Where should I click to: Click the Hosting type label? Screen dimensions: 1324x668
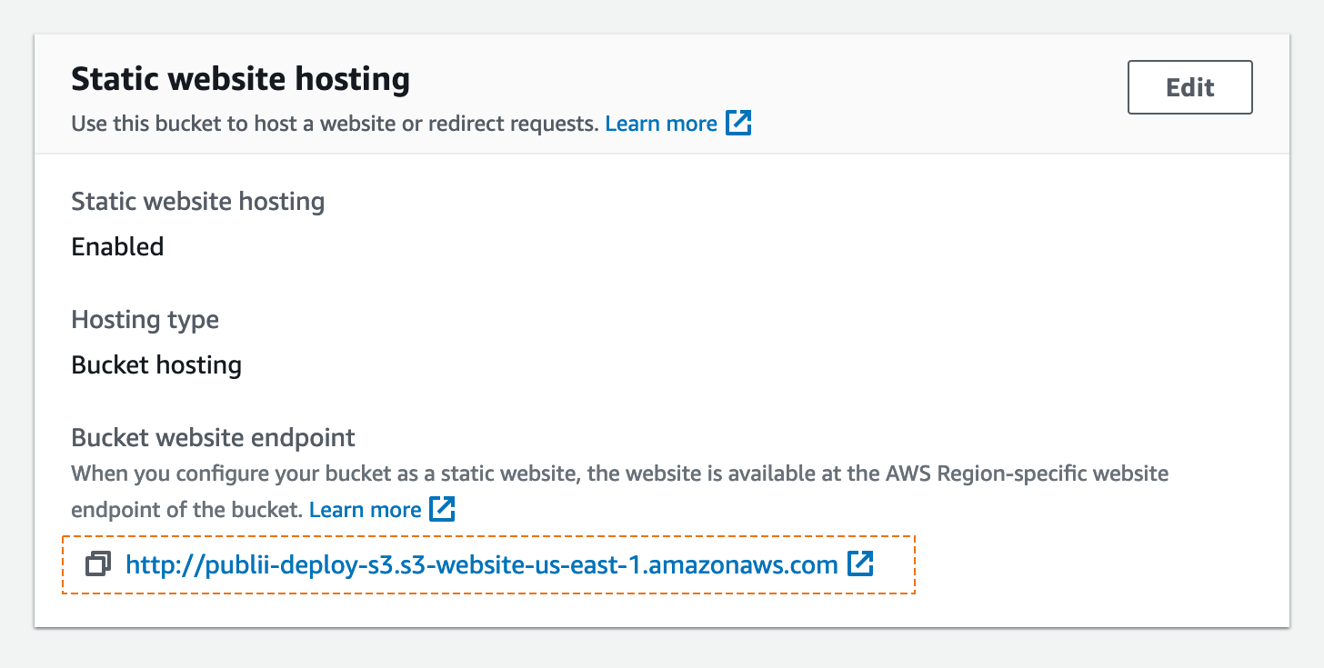145,319
